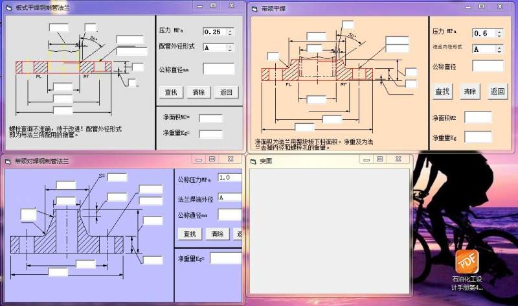Click 查找 button in 板式平焊钢制管法兰 window
Screen dimensions: 518x306
pos(171,92)
